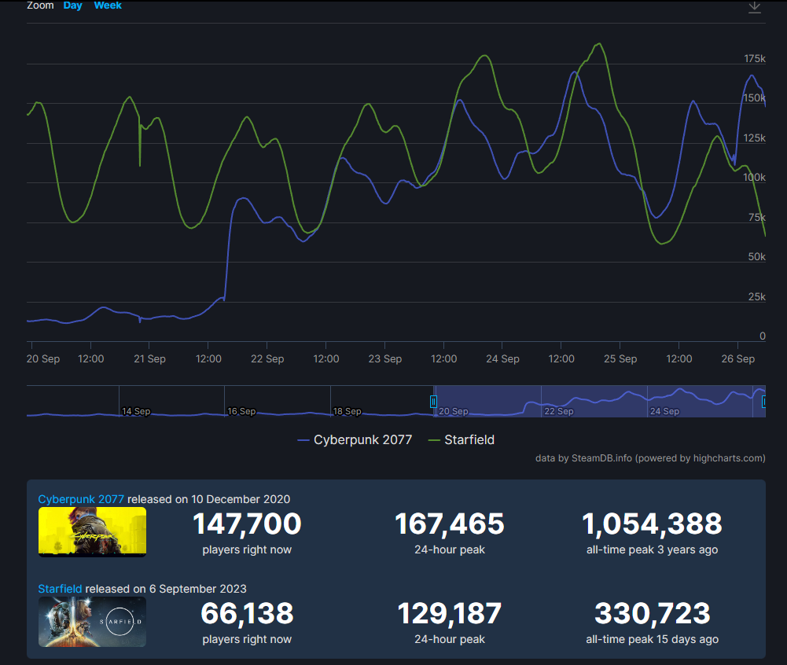Click the 147,700 players right now value
Viewport: 787px width, 665px height.
pos(247,524)
